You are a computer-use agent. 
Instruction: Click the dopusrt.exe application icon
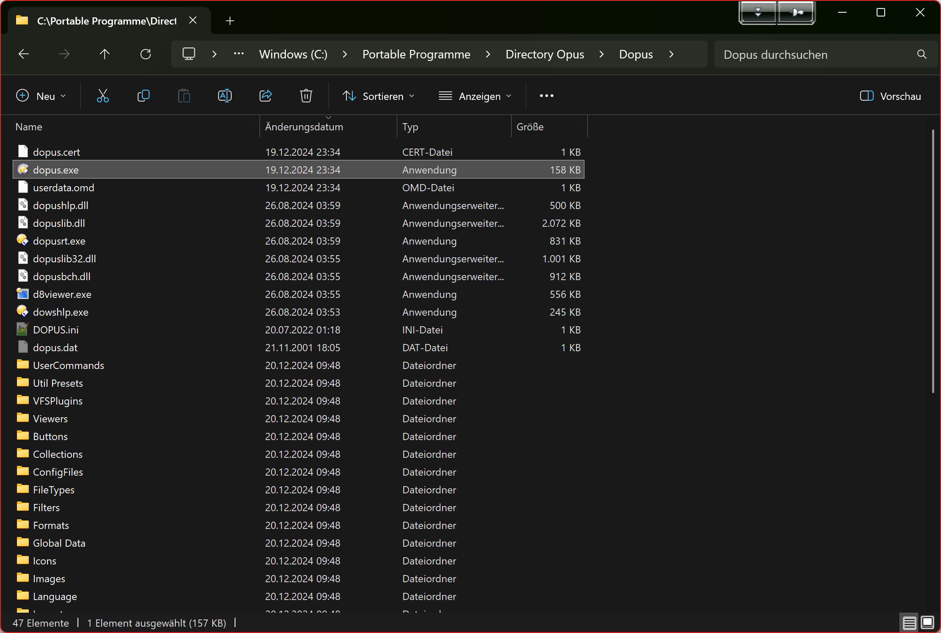pyautogui.click(x=23, y=240)
